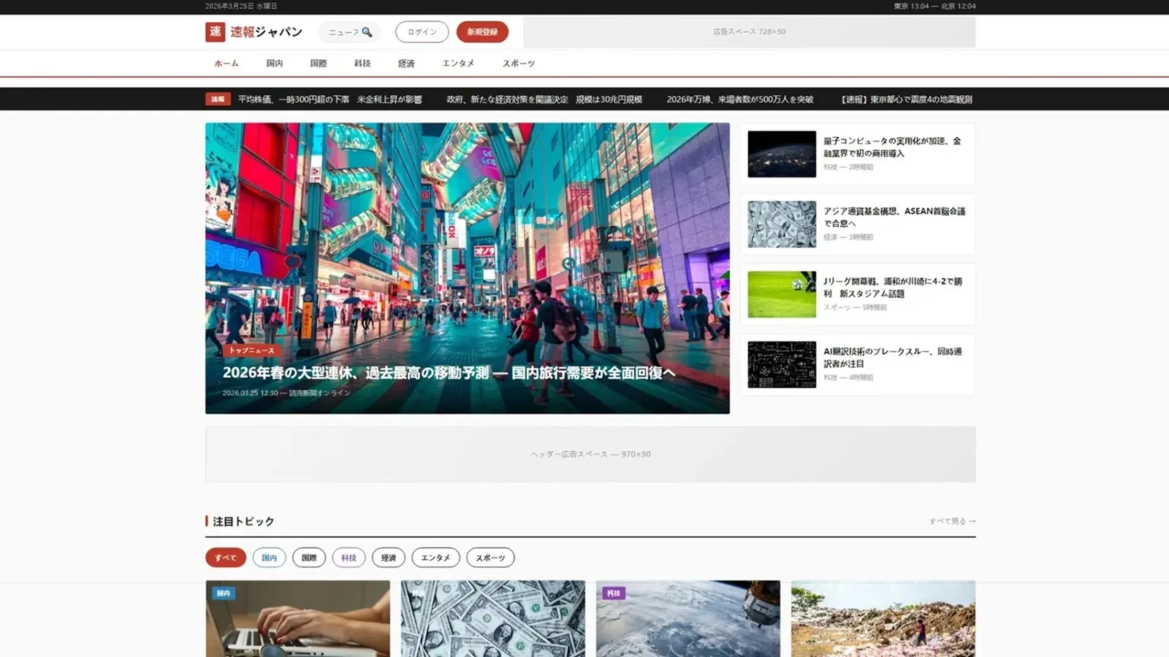Open the Earth from space topic card

pyautogui.click(x=688, y=619)
